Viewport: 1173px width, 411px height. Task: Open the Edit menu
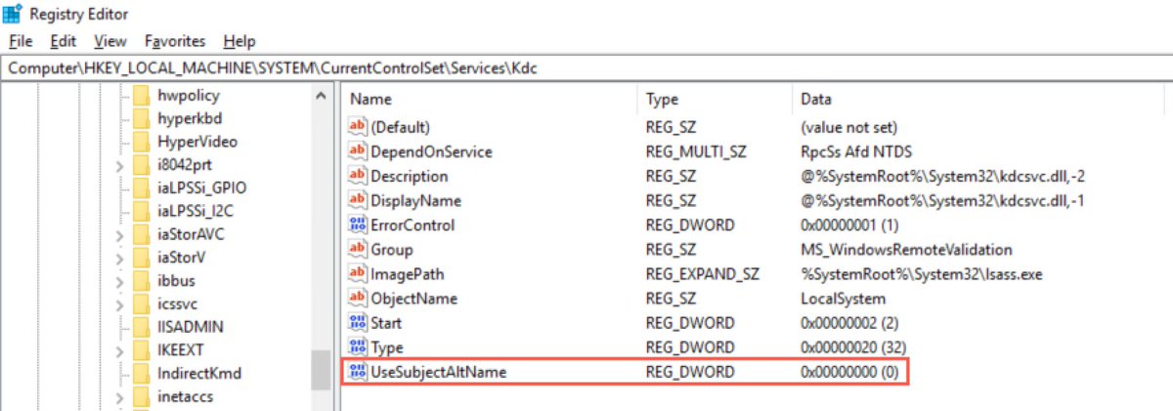click(x=64, y=41)
